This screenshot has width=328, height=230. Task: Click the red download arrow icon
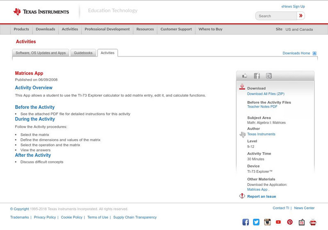point(242,87)
